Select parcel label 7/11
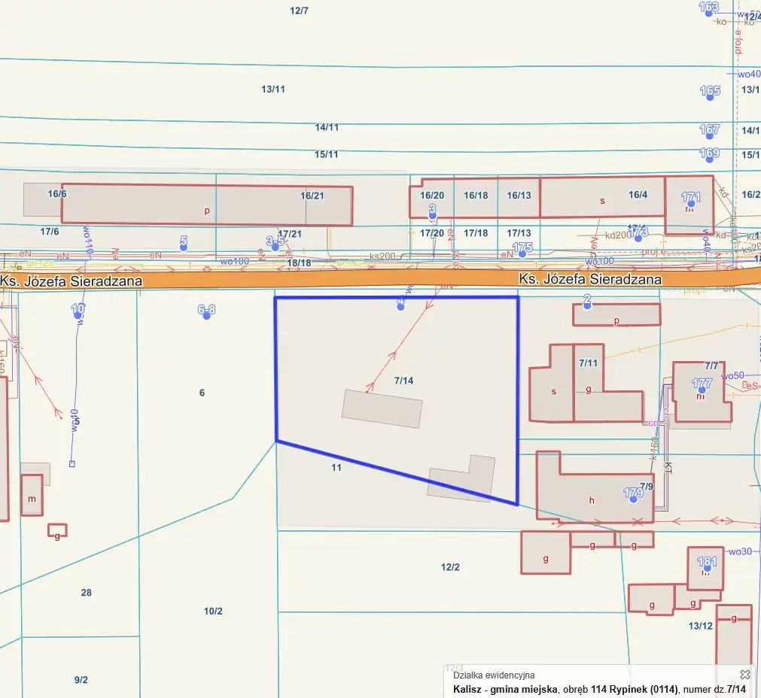The height and width of the screenshot is (698, 761). point(588,363)
